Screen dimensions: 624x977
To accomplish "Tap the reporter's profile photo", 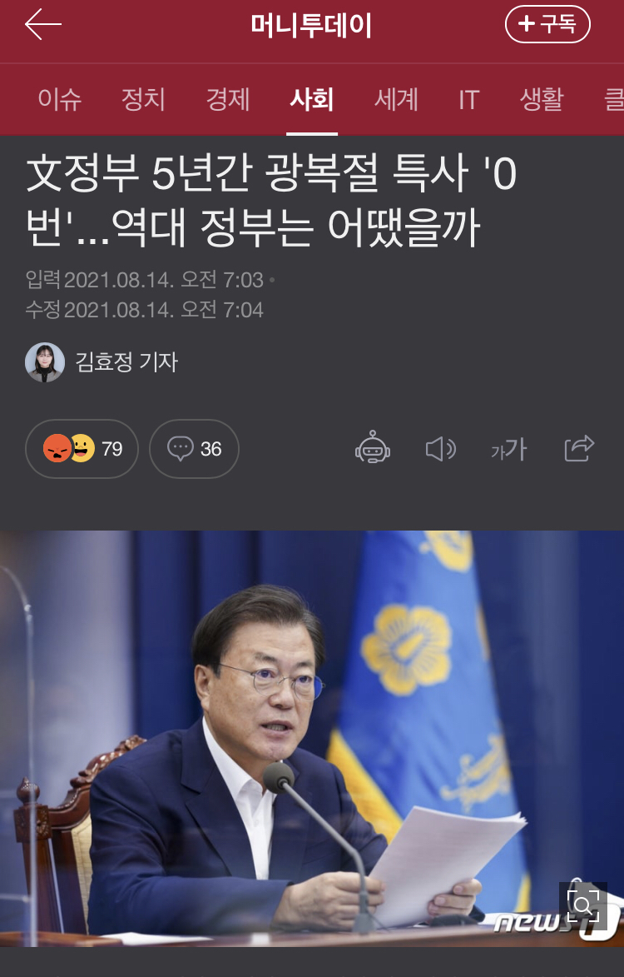I will (x=45, y=362).
